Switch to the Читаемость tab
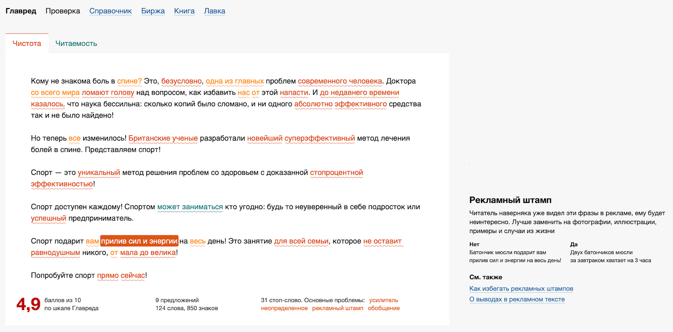 click(76, 43)
